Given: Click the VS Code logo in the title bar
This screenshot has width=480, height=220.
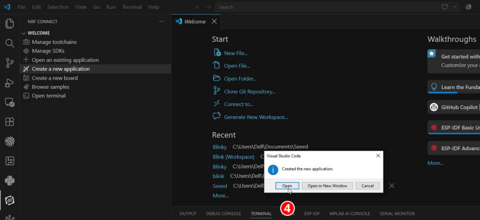Looking at the screenshot, I should 7,7.
